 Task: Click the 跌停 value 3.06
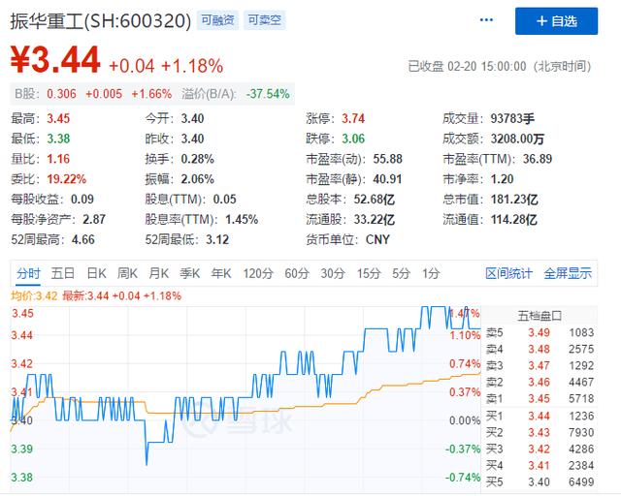click(353, 139)
